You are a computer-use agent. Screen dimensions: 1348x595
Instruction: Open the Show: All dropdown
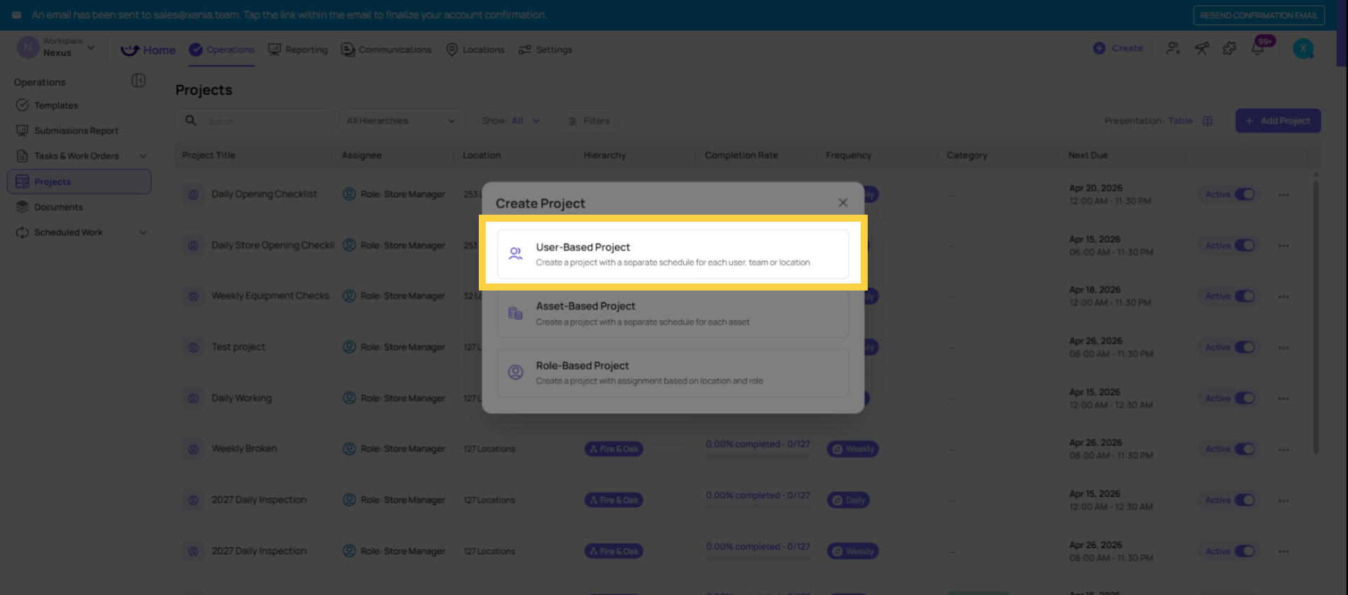[511, 121]
